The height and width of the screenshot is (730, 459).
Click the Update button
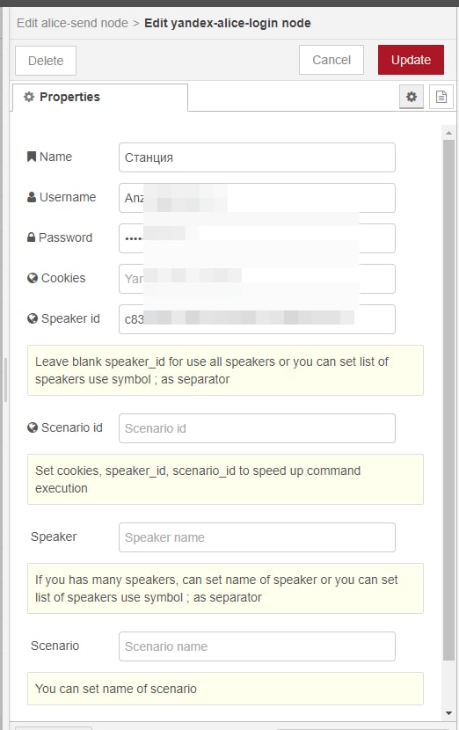tap(411, 60)
